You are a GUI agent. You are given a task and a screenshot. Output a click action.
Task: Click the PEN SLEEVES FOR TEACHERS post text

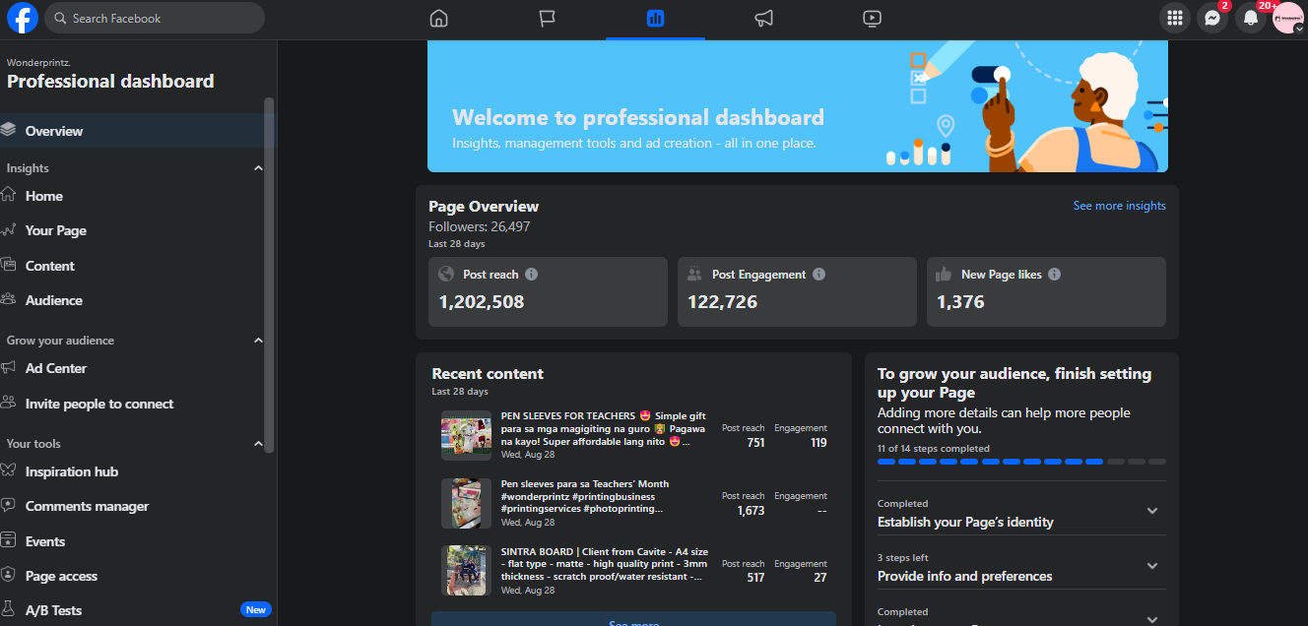point(604,429)
